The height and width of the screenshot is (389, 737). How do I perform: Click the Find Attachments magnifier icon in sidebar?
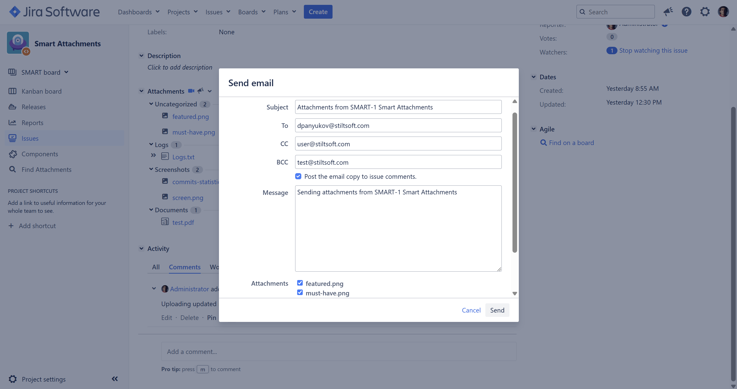tap(12, 169)
